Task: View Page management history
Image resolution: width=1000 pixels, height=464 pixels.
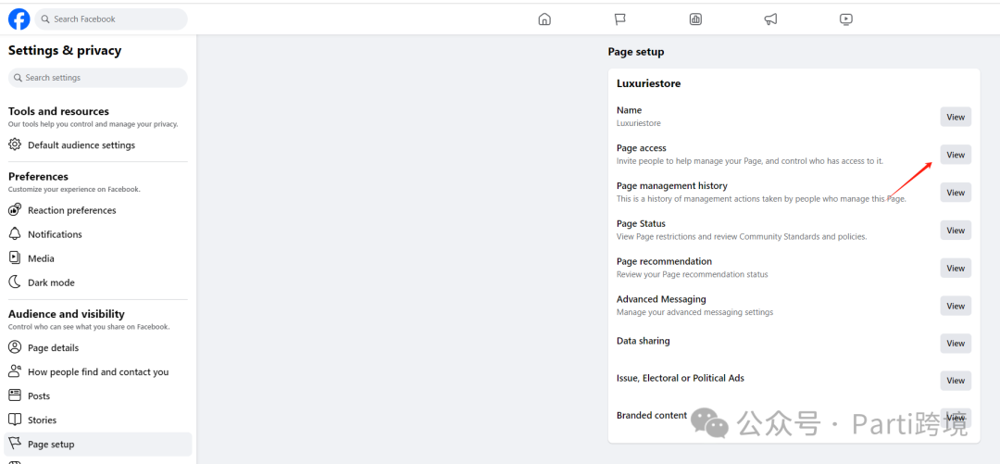Action: click(x=956, y=193)
